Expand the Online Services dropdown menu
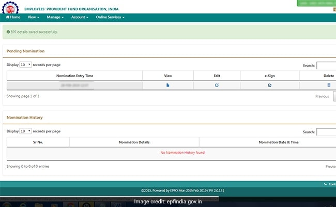336x207 pixels. [x=109, y=17]
